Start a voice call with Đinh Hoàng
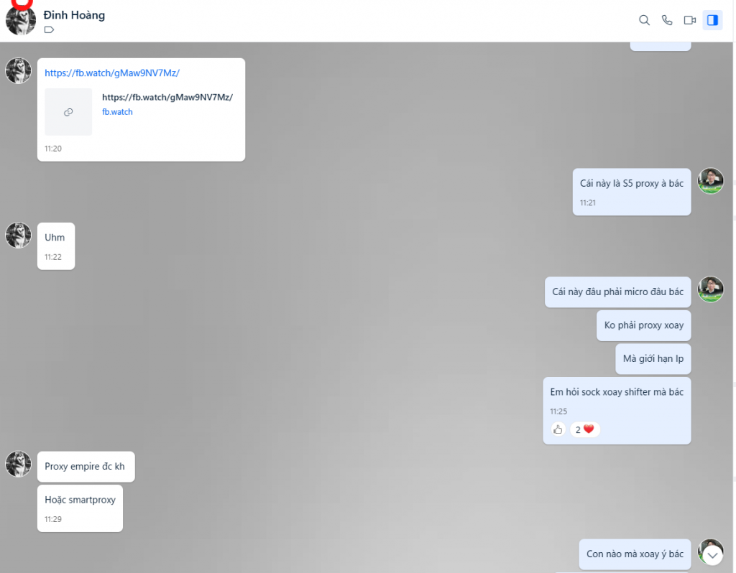This screenshot has width=736, height=573. (666, 20)
